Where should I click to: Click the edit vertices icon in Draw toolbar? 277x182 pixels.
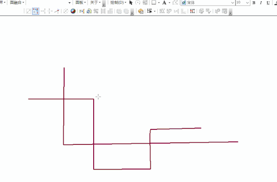[x=175, y=3]
